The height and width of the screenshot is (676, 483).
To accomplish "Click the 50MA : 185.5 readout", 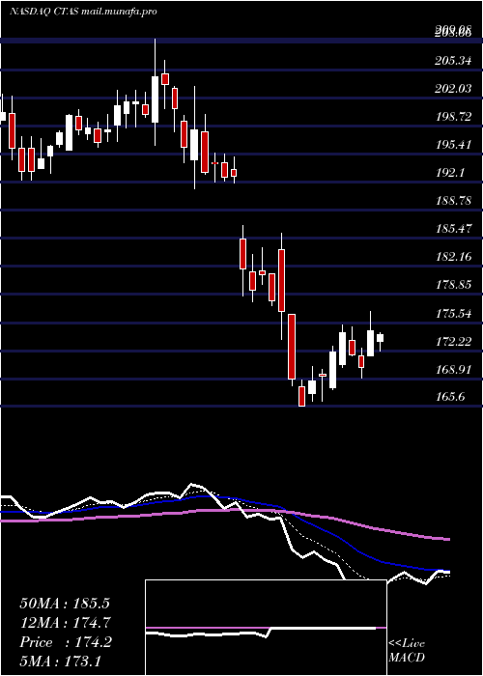I will 65,604.
